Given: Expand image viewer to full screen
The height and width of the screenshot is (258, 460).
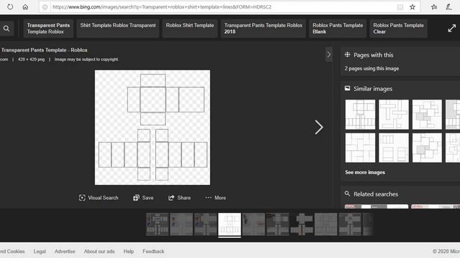Looking at the screenshot, I should click(x=452, y=29).
